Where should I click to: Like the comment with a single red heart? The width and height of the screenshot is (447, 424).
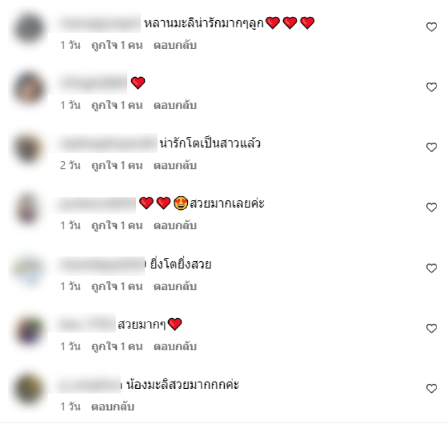coord(431,87)
